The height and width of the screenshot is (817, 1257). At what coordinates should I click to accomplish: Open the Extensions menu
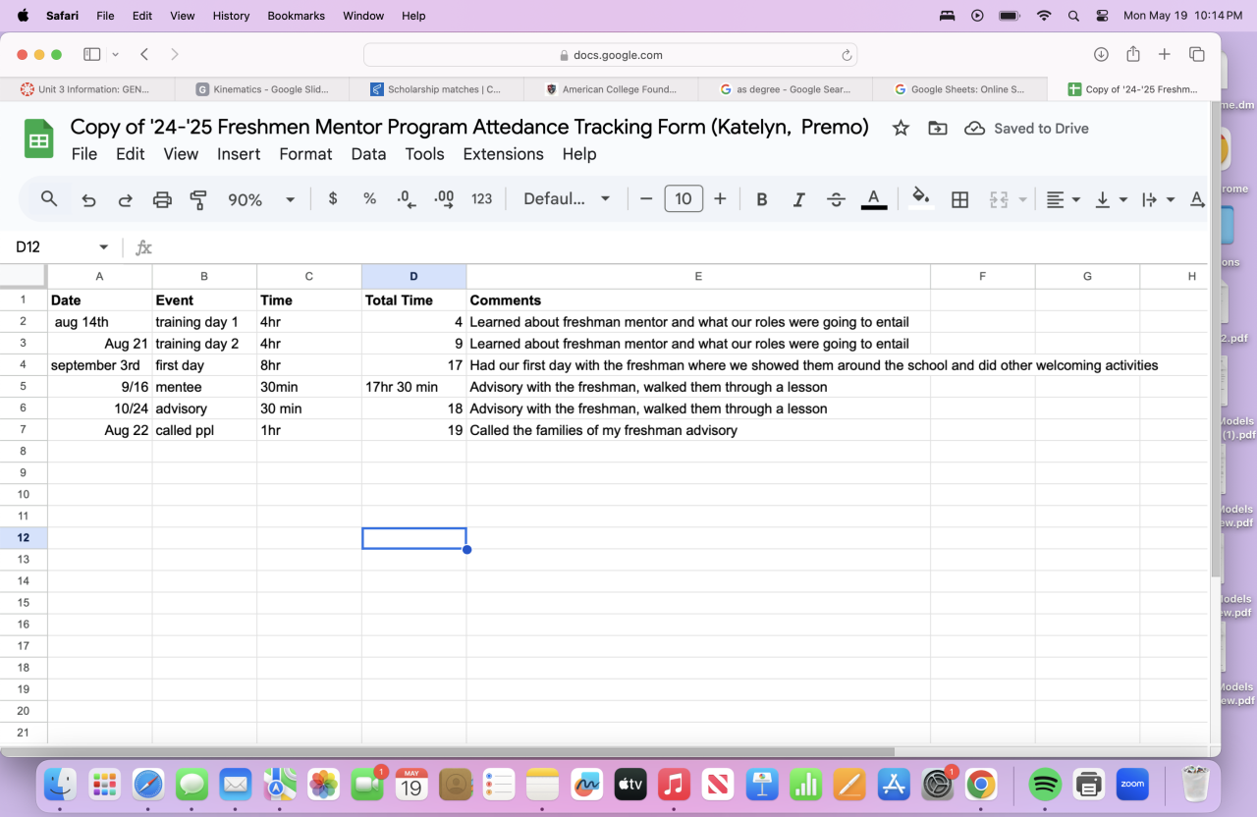coord(503,154)
